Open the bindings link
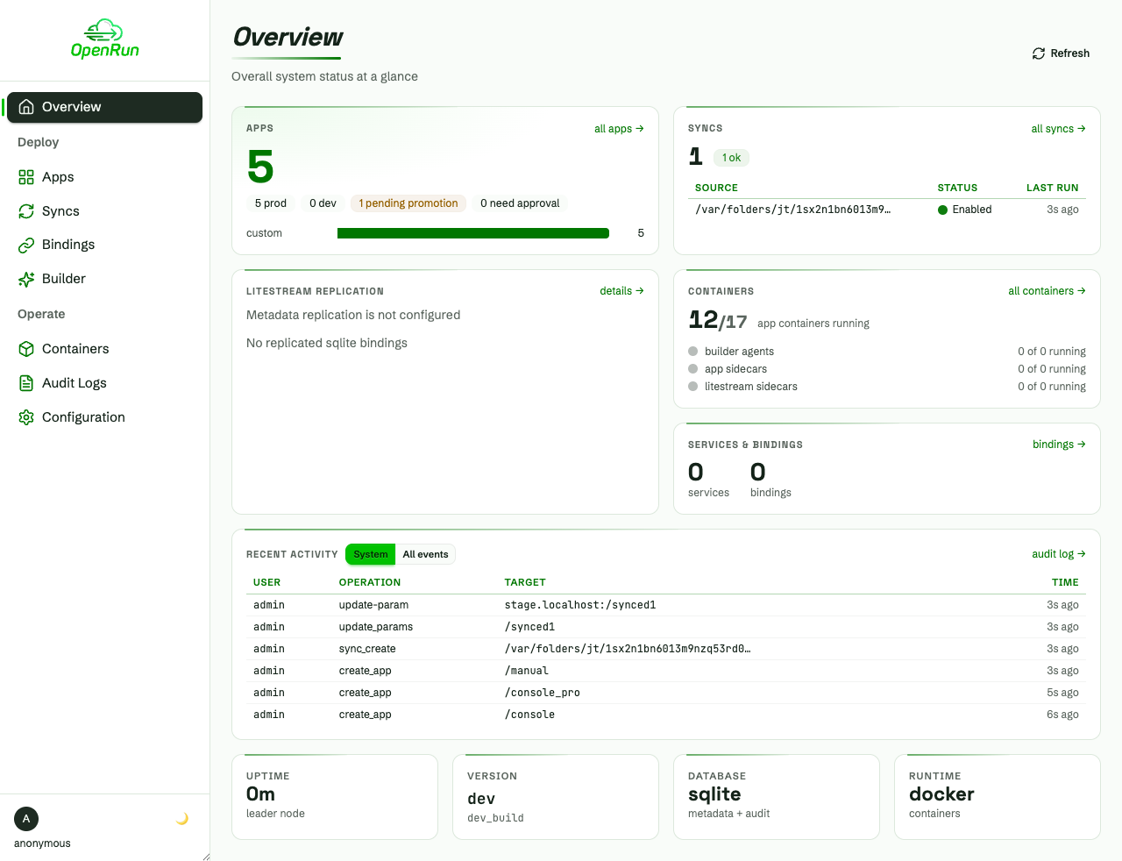The image size is (1122, 861). tap(1059, 445)
